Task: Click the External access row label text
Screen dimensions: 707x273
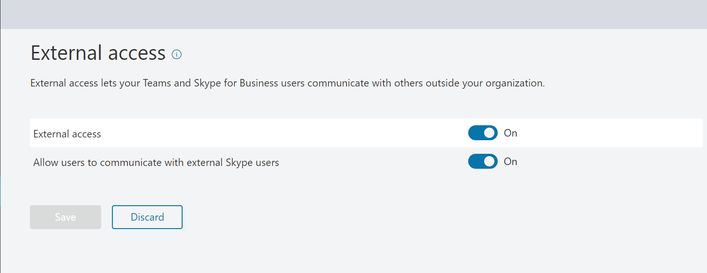Action: (x=67, y=134)
